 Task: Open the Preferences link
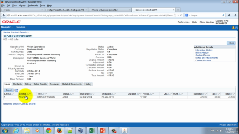click(x=183, y=22)
